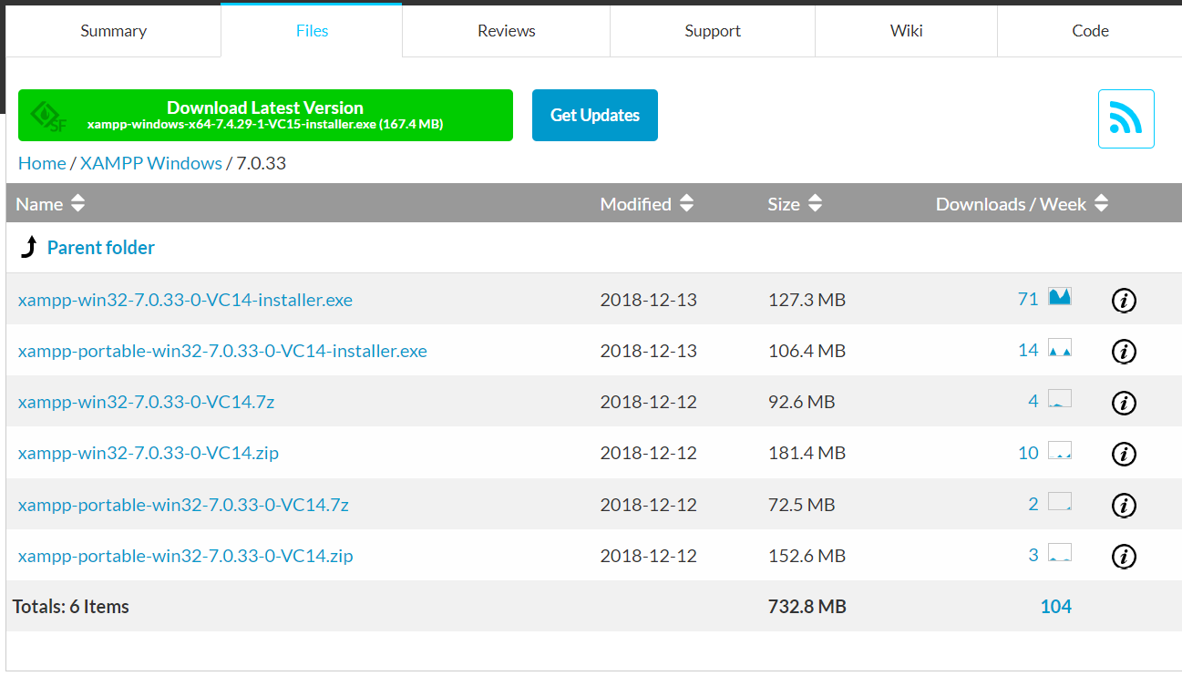Click the 106.4 MB size cell

click(807, 351)
